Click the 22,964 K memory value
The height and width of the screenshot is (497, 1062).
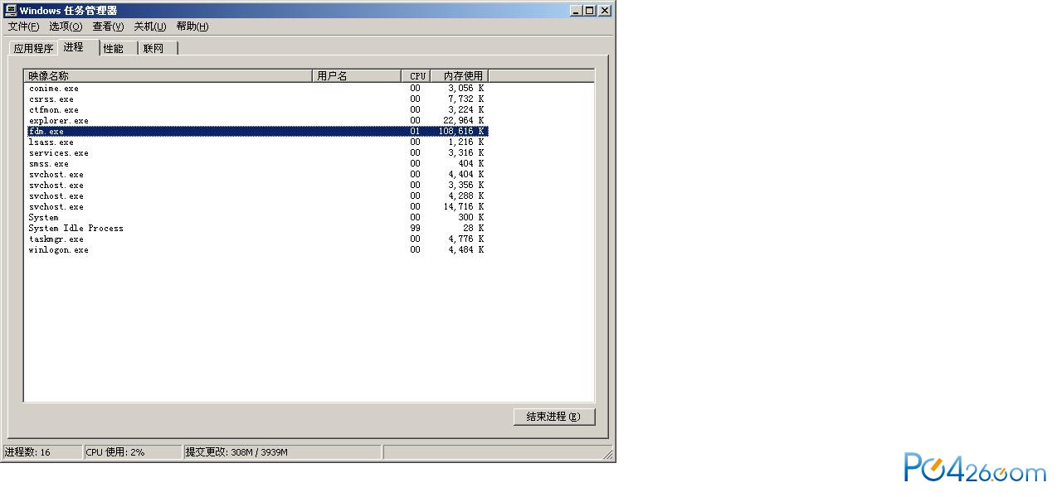coord(464,121)
